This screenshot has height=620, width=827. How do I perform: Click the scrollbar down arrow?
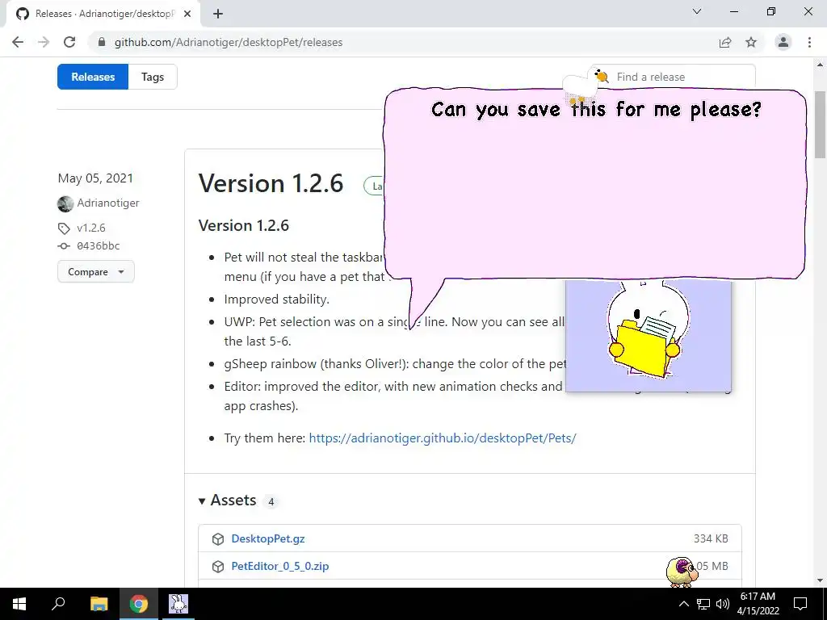point(821,580)
